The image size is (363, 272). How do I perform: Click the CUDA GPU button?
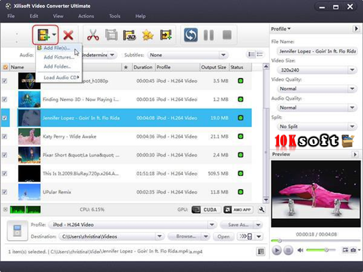click(206, 210)
